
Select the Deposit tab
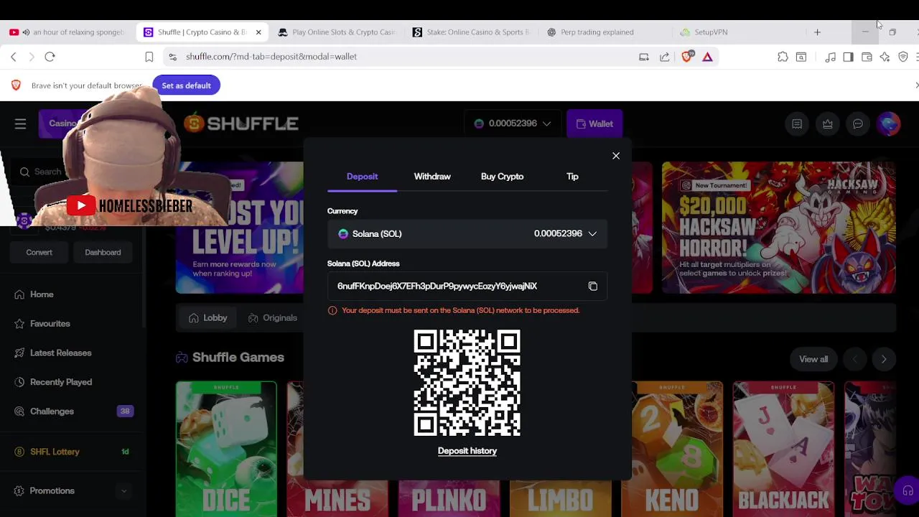pyautogui.click(x=362, y=177)
